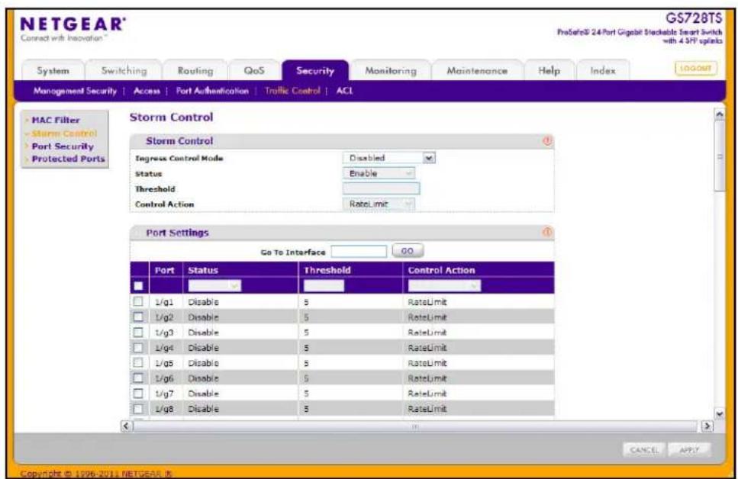Switch to the Switching tab

pyautogui.click(x=124, y=71)
